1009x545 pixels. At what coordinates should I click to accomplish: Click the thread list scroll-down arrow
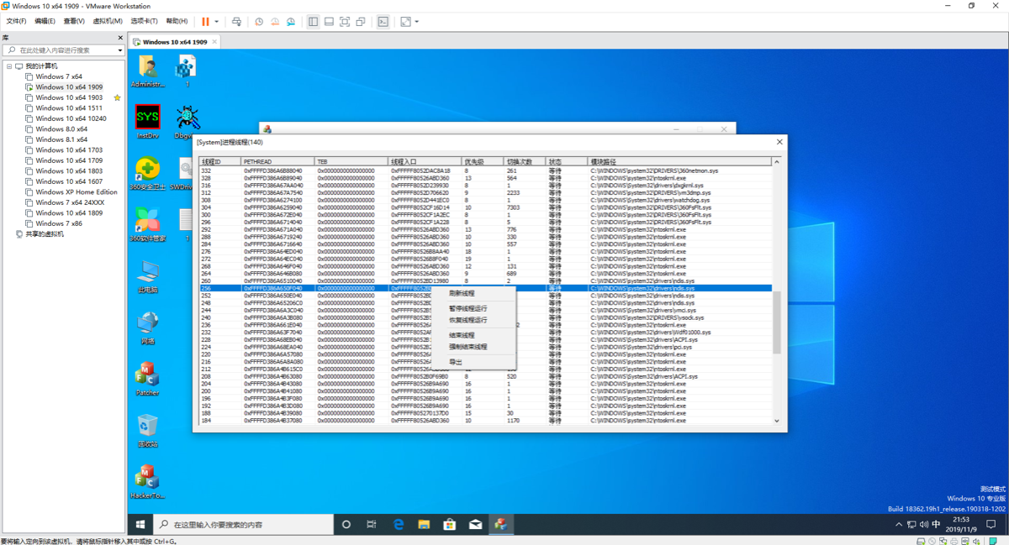[x=776, y=421]
